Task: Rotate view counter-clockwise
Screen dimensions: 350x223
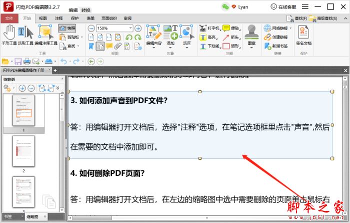Action: click(x=129, y=37)
